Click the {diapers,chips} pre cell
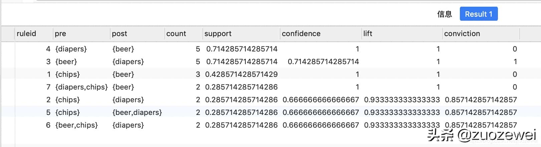 coord(81,87)
